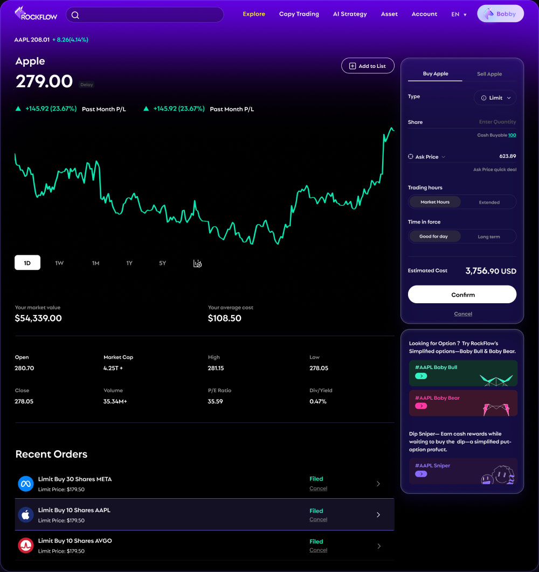Image resolution: width=539 pixels, height=572 pixels.
Task: Click the Enter Quantity share field
Action: 497,122
